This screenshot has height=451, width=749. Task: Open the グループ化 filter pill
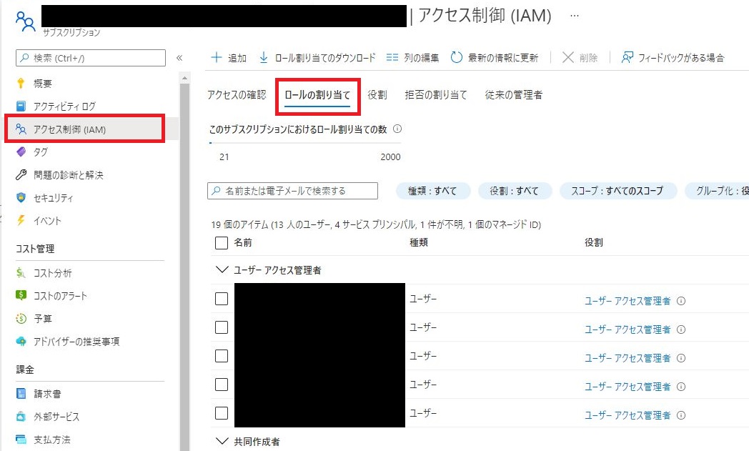[x=717, y=191]
